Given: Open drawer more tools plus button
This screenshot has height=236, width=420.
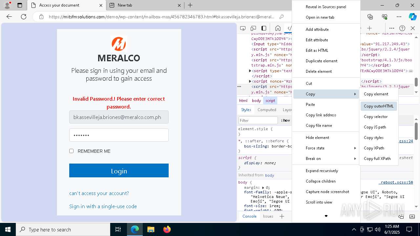Looking at the screenshot, I should 282,216.
